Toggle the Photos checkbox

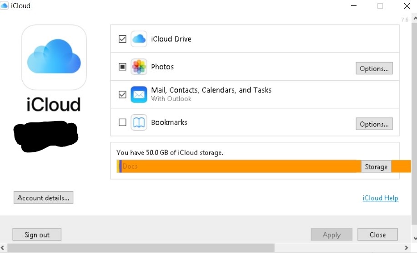tap(122, 67)
